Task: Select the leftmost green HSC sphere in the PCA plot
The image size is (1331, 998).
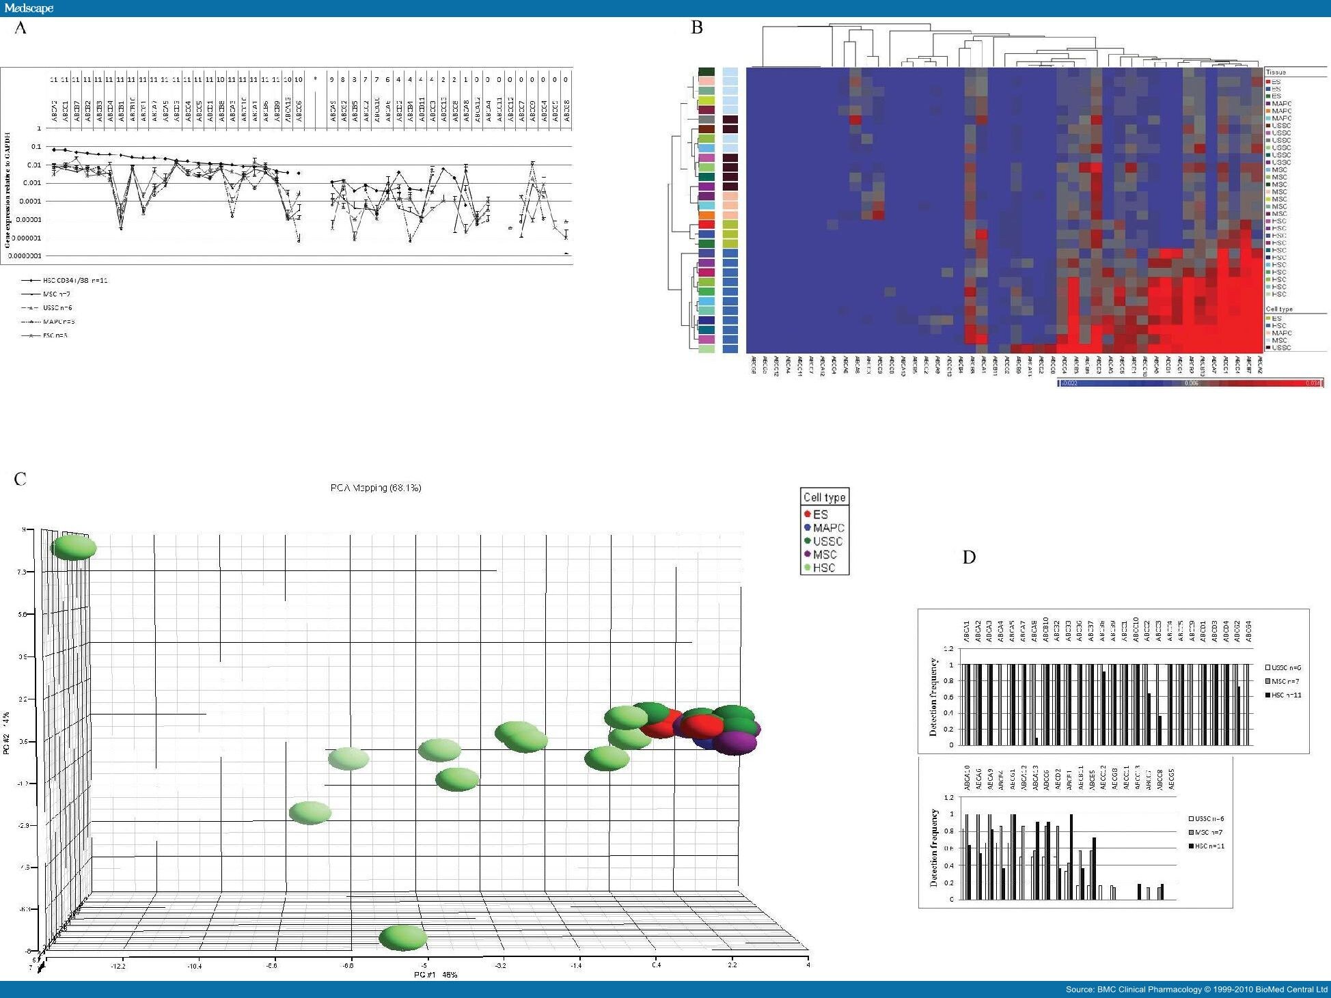Action: (x=75, y=546)
